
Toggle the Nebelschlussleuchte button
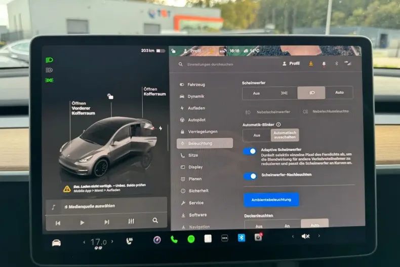[x=326, y=111]
